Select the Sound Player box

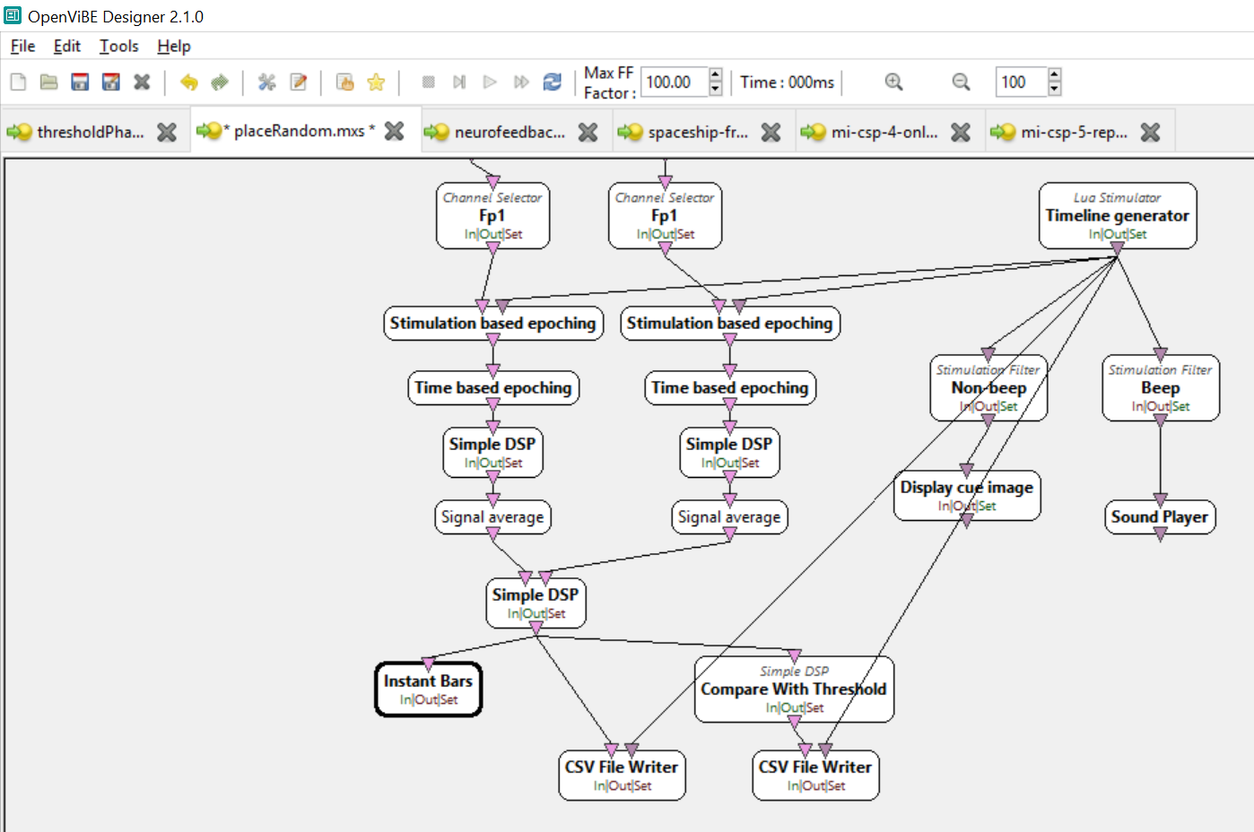tap(1161, 517)
